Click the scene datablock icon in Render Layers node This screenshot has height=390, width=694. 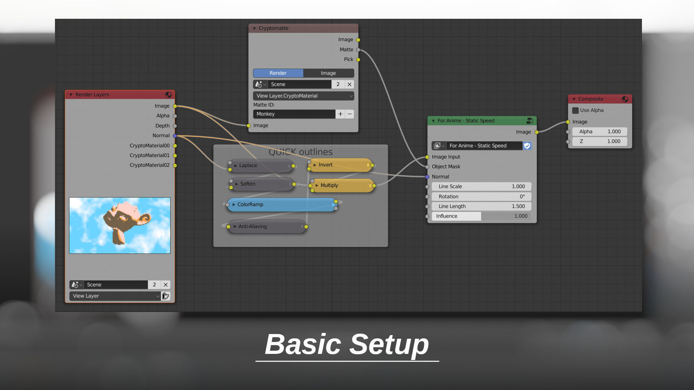(76, 285)
